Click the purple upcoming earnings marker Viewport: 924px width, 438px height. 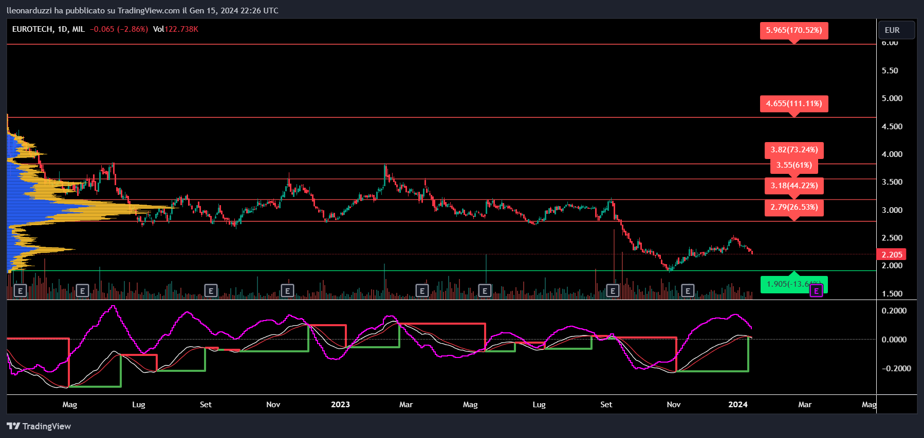(x=816, y=291)
